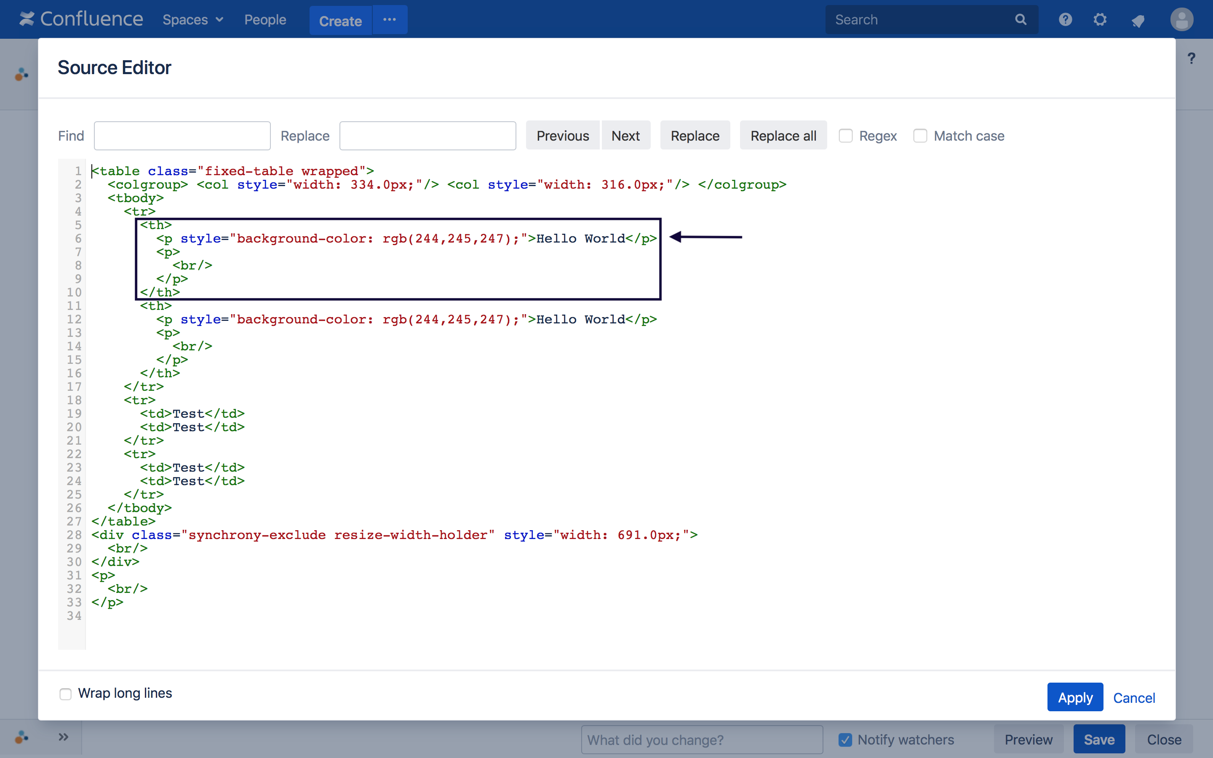This screenshot has width=1213, height=758.
Task: Expand the collapsed sidebar with the chevrons
Action: coord(64,737)
